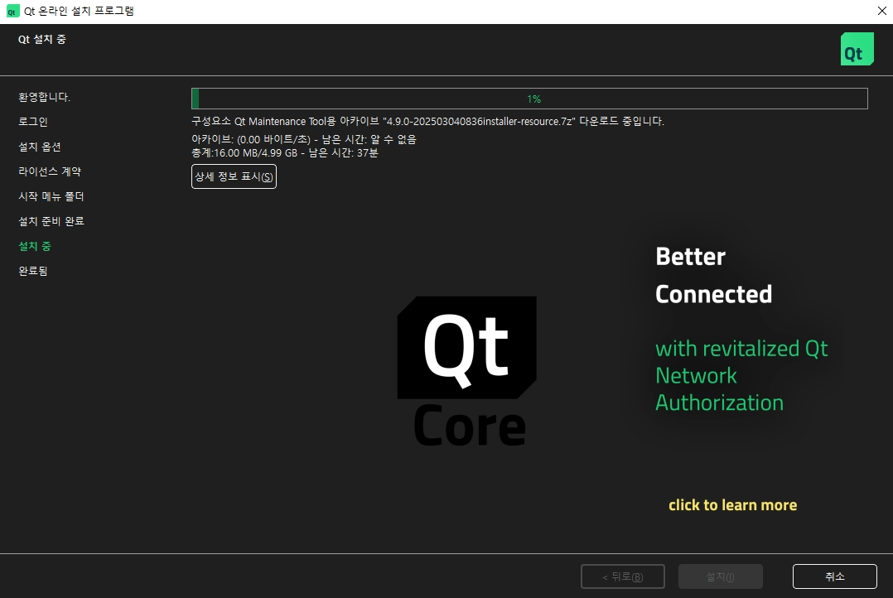Select the highlighted 설치 중 step
Viewport: 893px width, 598px height.
(x=35, y=246)
